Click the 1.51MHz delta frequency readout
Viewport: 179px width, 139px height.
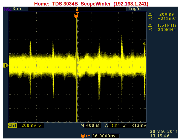pyautogui.click(x=167, y=25)
